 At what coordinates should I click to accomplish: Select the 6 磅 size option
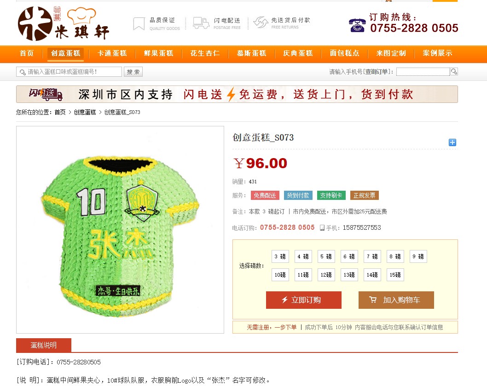tap(349, 256)
